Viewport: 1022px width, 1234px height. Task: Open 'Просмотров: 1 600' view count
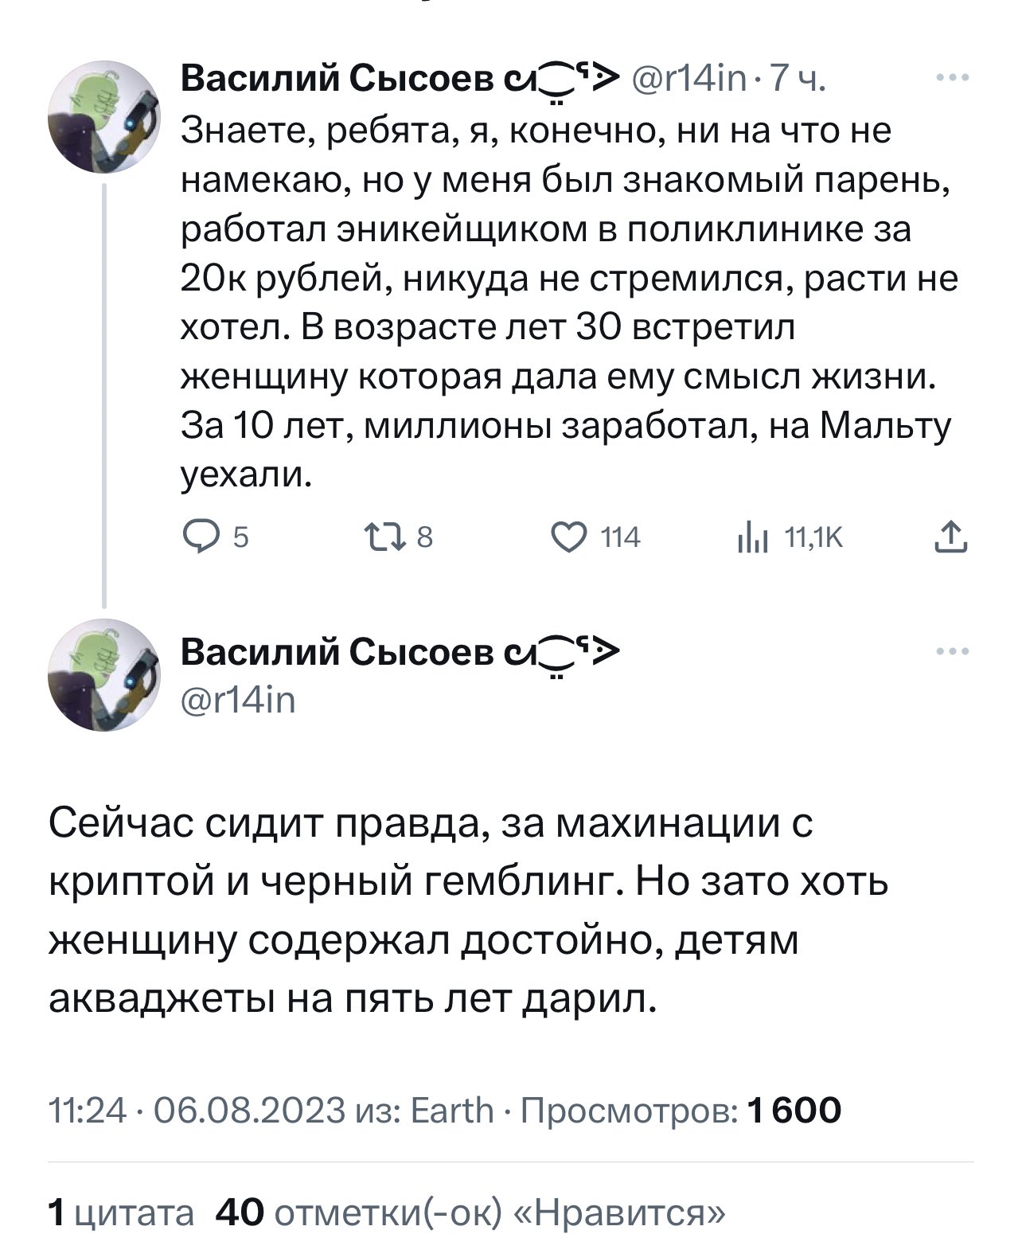[681, 1110]
